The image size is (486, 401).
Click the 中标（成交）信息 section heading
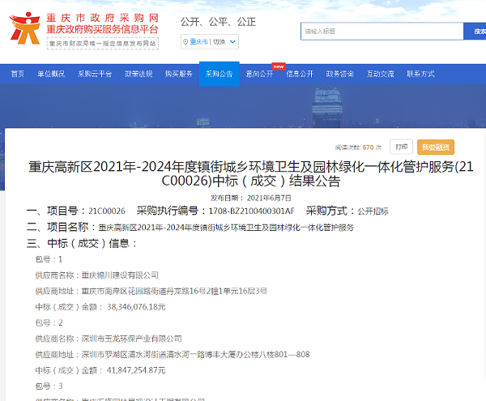[x=82, y=243]
